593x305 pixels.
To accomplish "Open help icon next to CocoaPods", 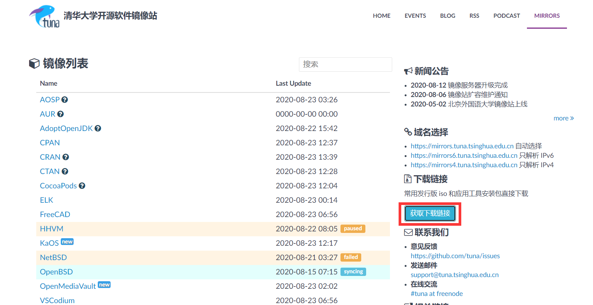I will pyautogui.click(x=82, y=186).
